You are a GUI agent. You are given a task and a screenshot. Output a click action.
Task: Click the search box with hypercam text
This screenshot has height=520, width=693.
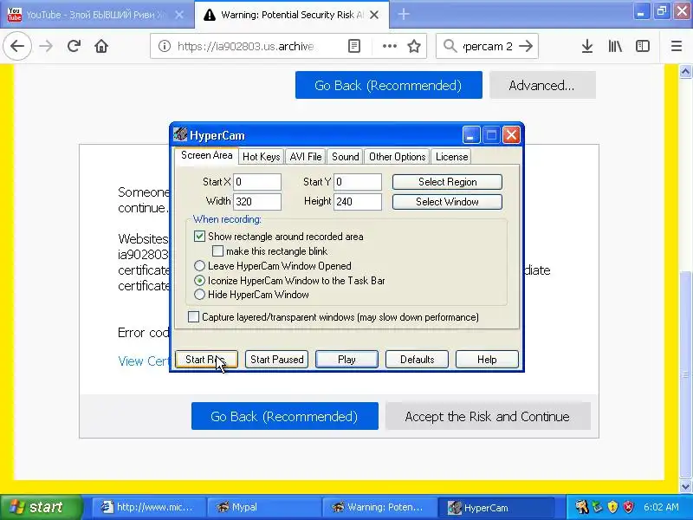click(x=488, y=46)
